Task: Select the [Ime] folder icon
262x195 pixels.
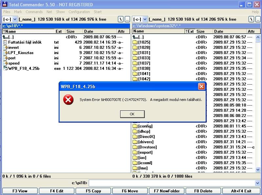Action: (x=135, y=168)
